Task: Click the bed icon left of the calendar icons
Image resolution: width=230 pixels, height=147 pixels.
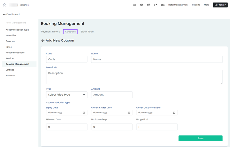Action: point(134,5)
